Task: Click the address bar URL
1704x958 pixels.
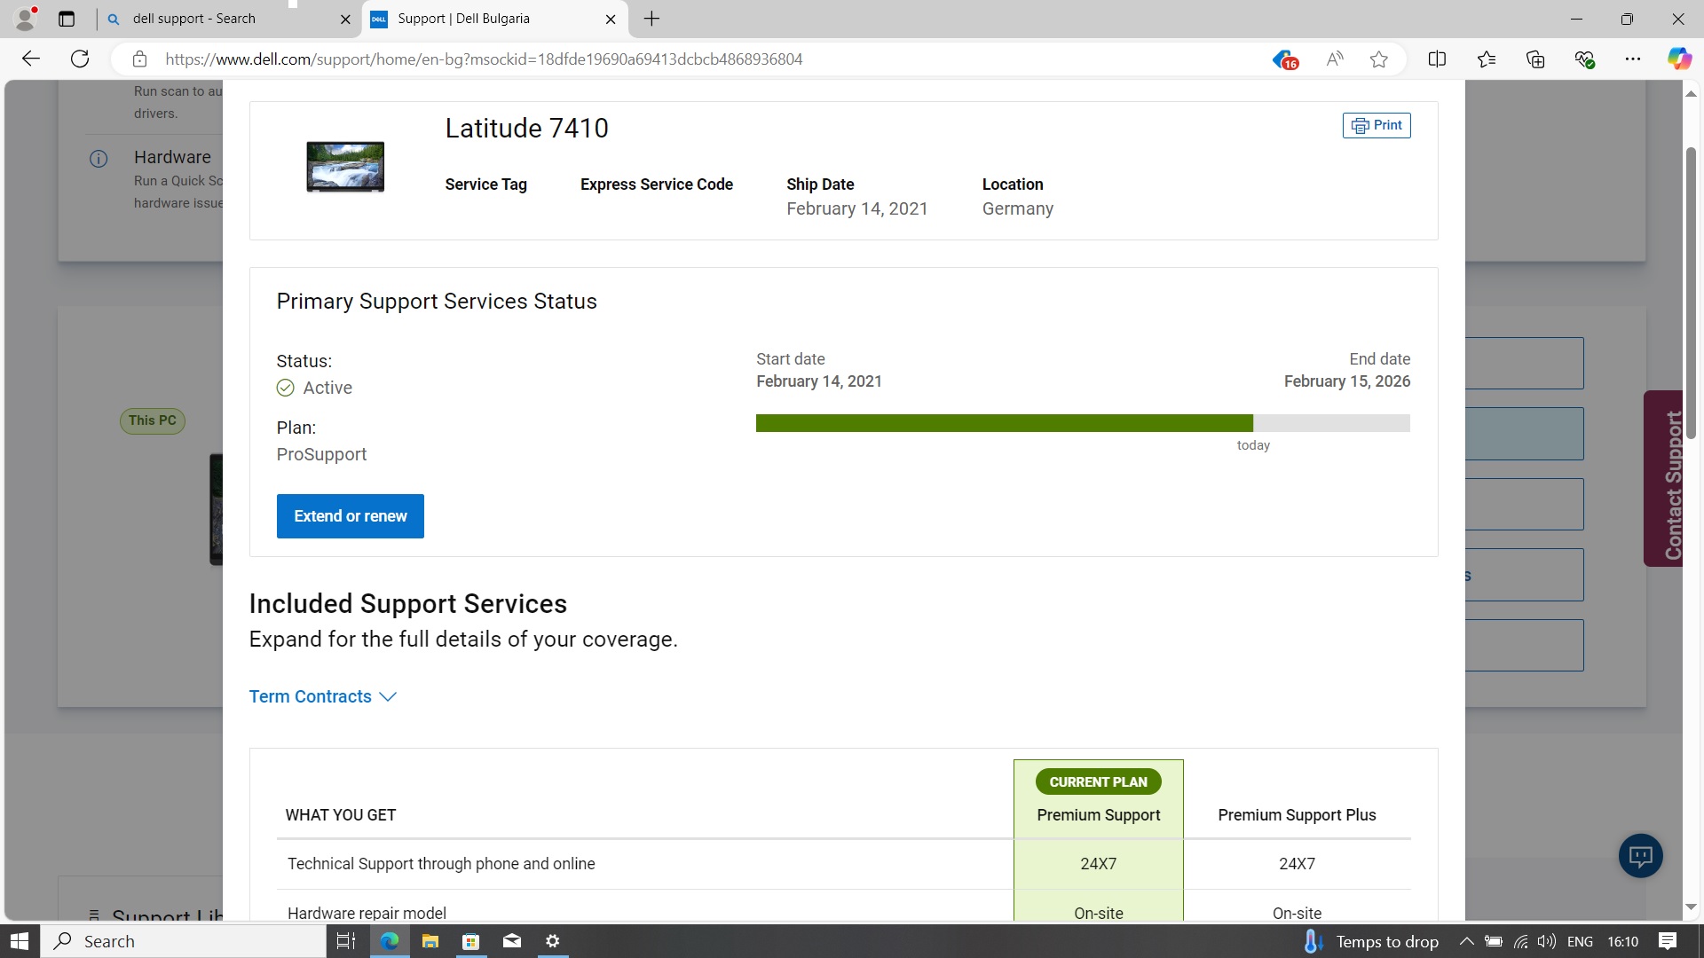Action: pos(484,59)
